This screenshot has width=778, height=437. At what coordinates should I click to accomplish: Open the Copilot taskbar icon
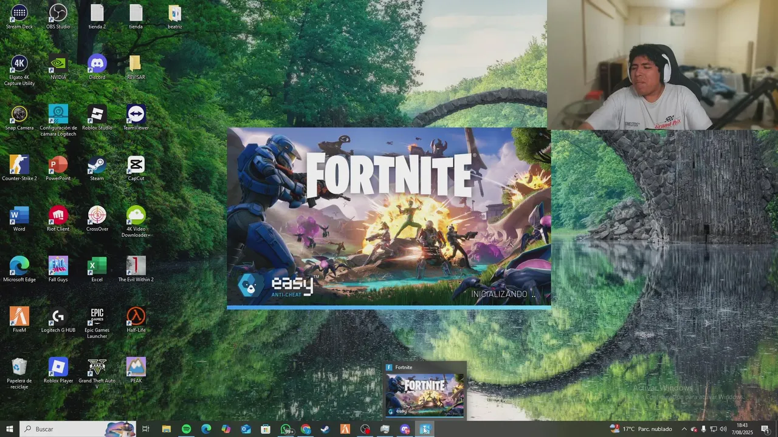[226, 429]
